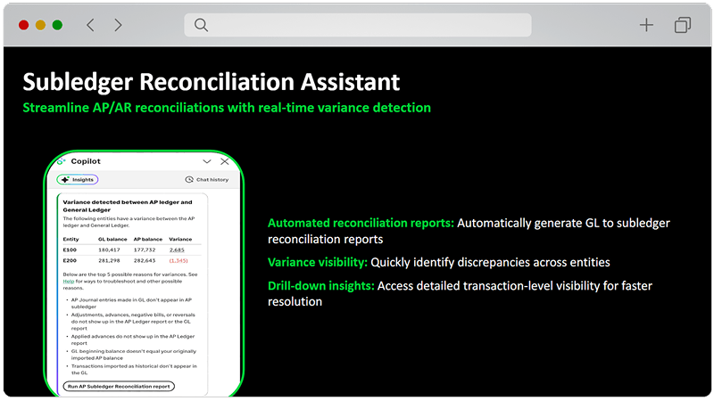714x401 pixels.
Task: Click 'Automated reconciliation reports:' label
Action: [x=361, y=224]
